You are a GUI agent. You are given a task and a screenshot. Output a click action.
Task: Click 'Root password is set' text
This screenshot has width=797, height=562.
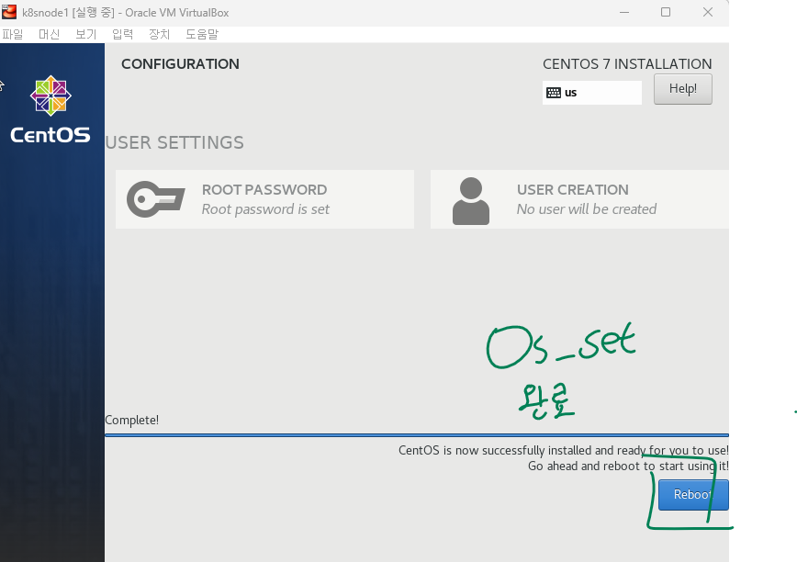tap(265, 209)
